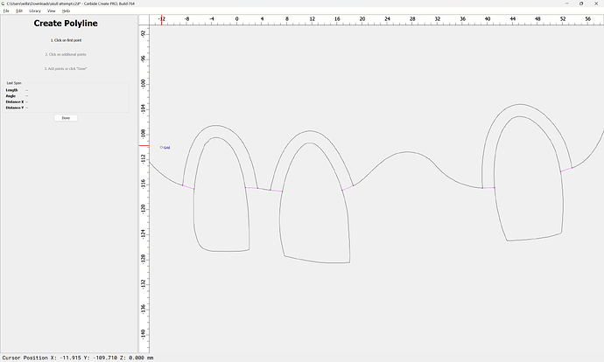Open the Help menu

tap(66, 10)
